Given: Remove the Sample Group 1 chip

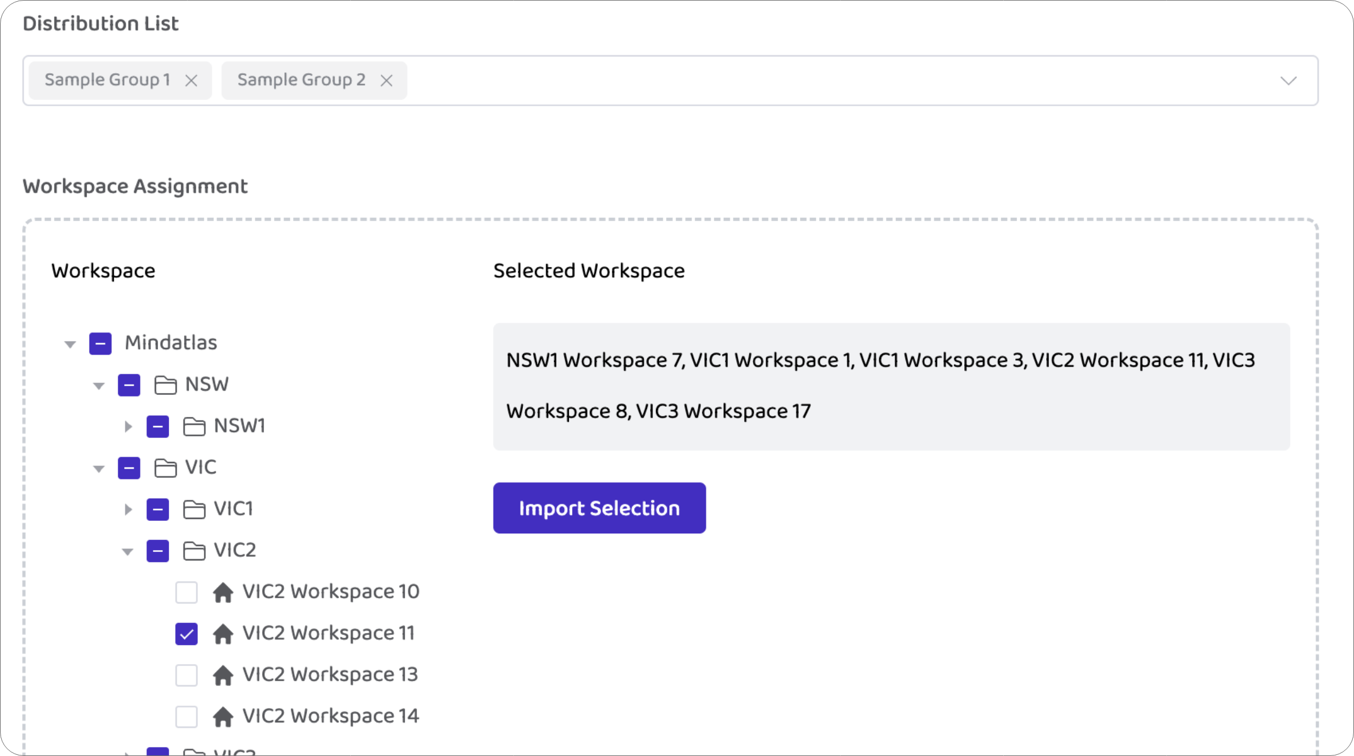Looking at the screenshot, I should coord(191,80).
